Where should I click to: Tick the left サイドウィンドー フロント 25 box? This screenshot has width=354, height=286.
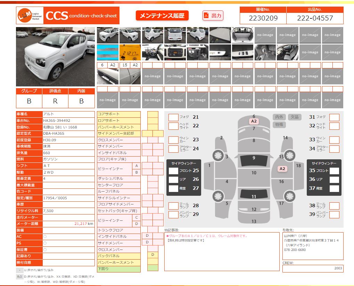173,171
